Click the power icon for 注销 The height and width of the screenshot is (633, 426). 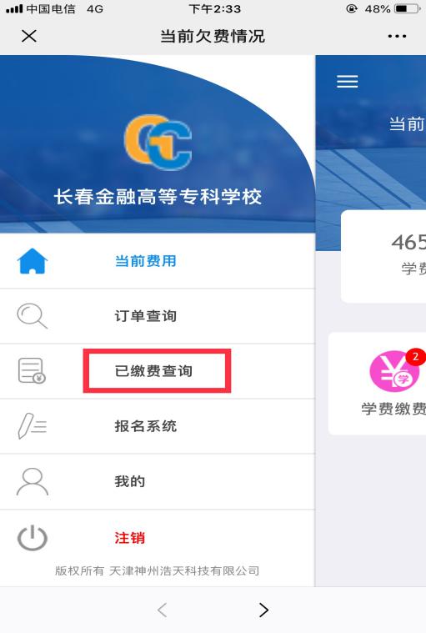[x=33, y=538]
